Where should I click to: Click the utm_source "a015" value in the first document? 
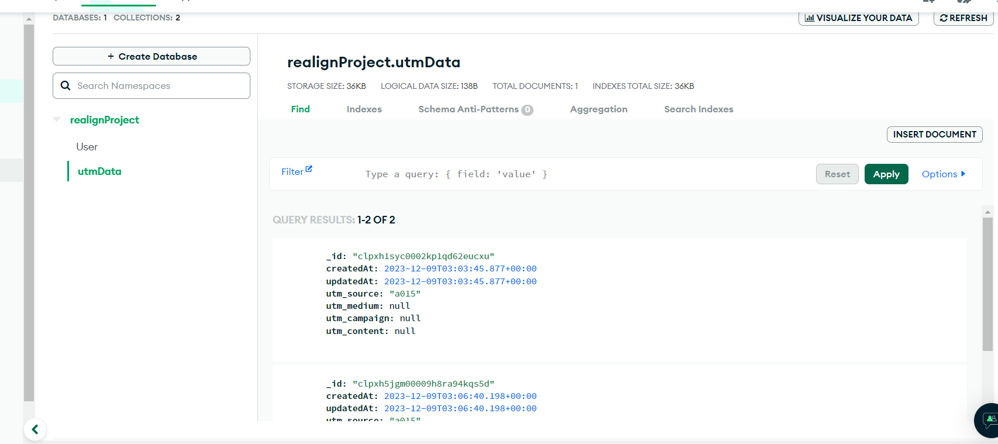[x=405, y=294]
